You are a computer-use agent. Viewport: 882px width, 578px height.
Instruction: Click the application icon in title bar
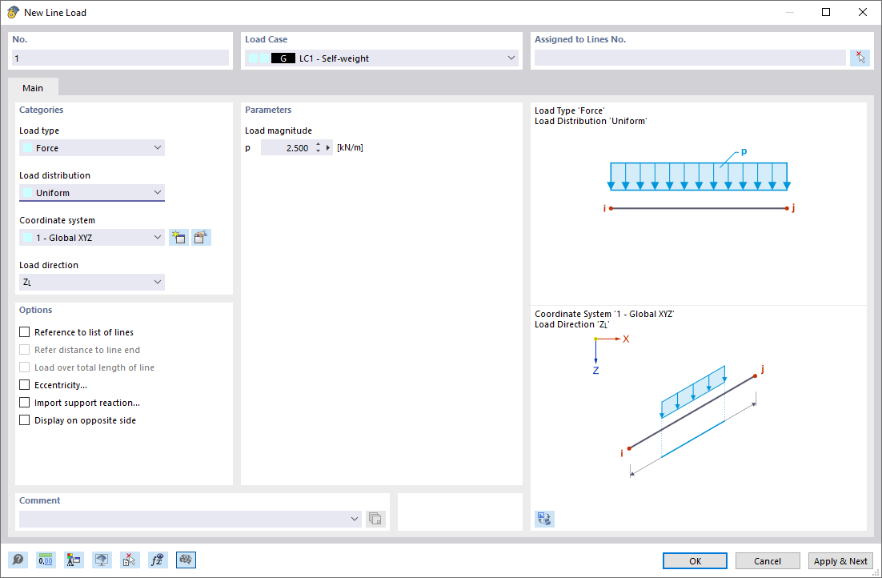(x=12, y=12)
